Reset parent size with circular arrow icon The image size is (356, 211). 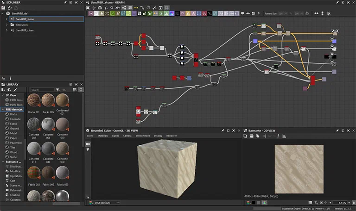tap(307, 13)
